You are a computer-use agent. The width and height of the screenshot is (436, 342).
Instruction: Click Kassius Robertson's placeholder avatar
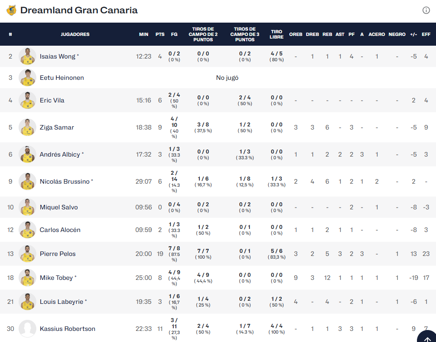pyautogui.click(x=27, y=329)
